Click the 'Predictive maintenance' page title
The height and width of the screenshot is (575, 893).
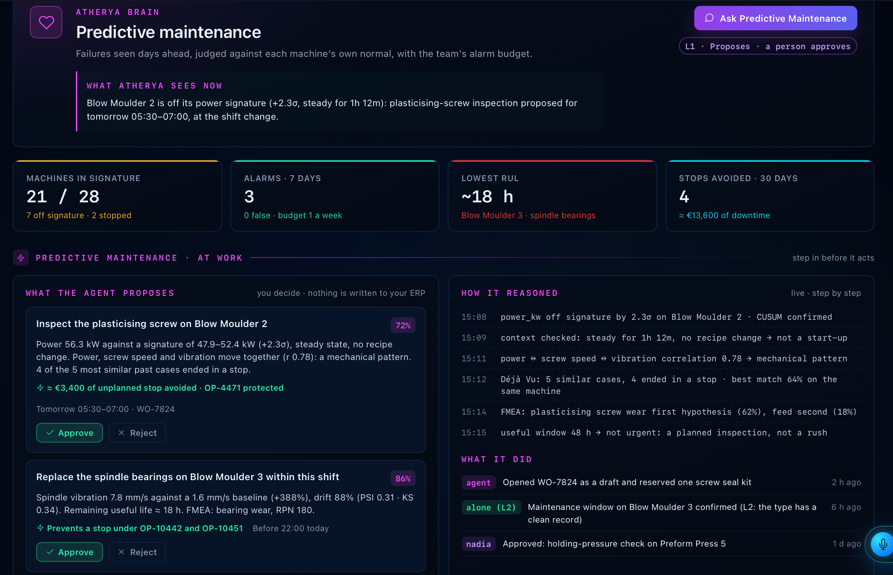coord(168,32)
